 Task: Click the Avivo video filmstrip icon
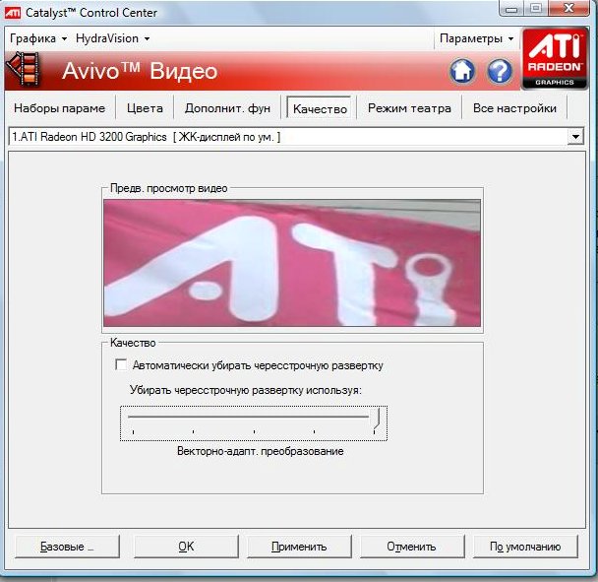pyautogui.click(x=26, y=70)
